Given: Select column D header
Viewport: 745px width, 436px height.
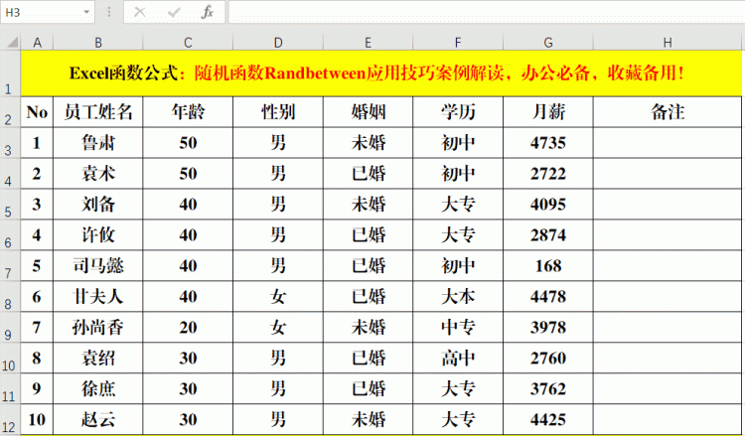Looking at the screenshot, I should [x=278, y=43].
